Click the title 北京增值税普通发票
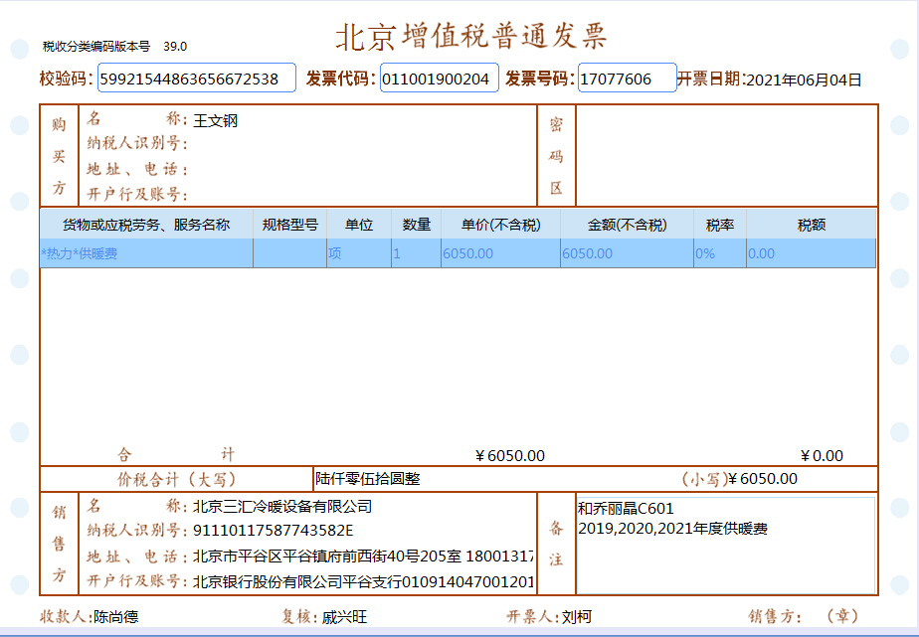 [471, 37]
